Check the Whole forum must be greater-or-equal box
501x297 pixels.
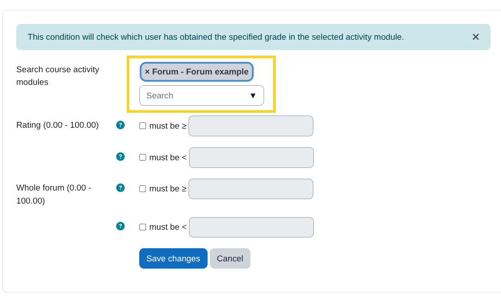pos(142,189)
